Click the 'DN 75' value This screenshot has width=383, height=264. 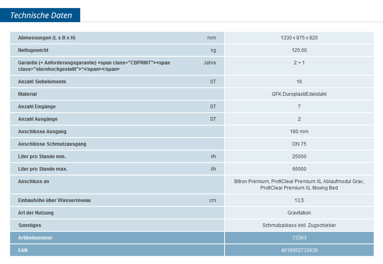pyautogui.click(x=299, y=144)
